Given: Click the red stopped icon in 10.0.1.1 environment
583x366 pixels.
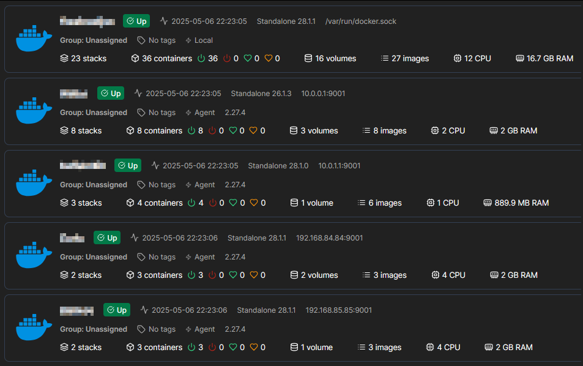Looking at the screenshot, I should click(213, 203).
